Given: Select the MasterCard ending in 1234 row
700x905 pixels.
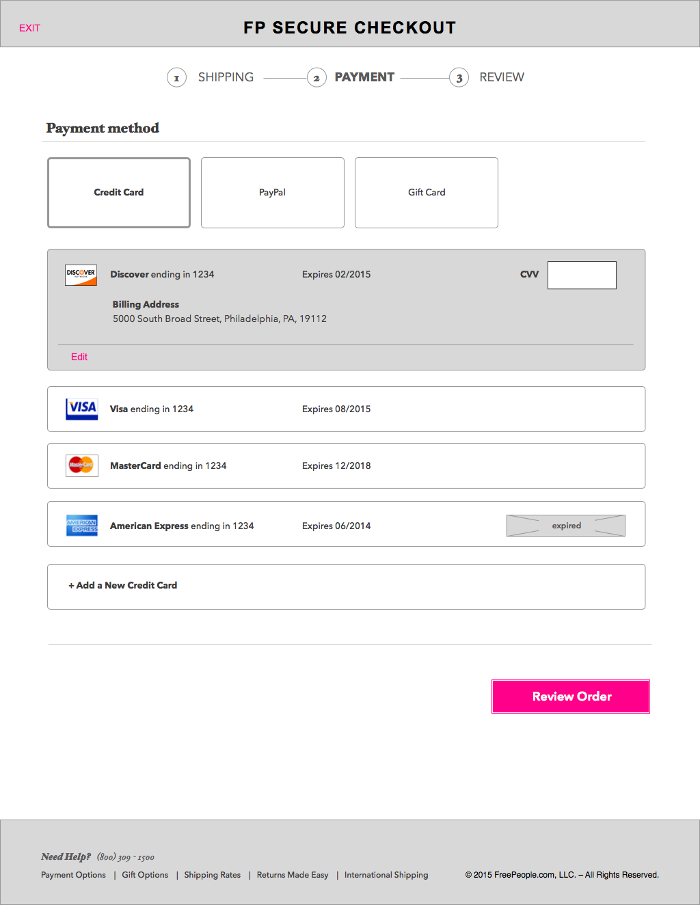Looking at the screenshot, I should coord(346,465).
